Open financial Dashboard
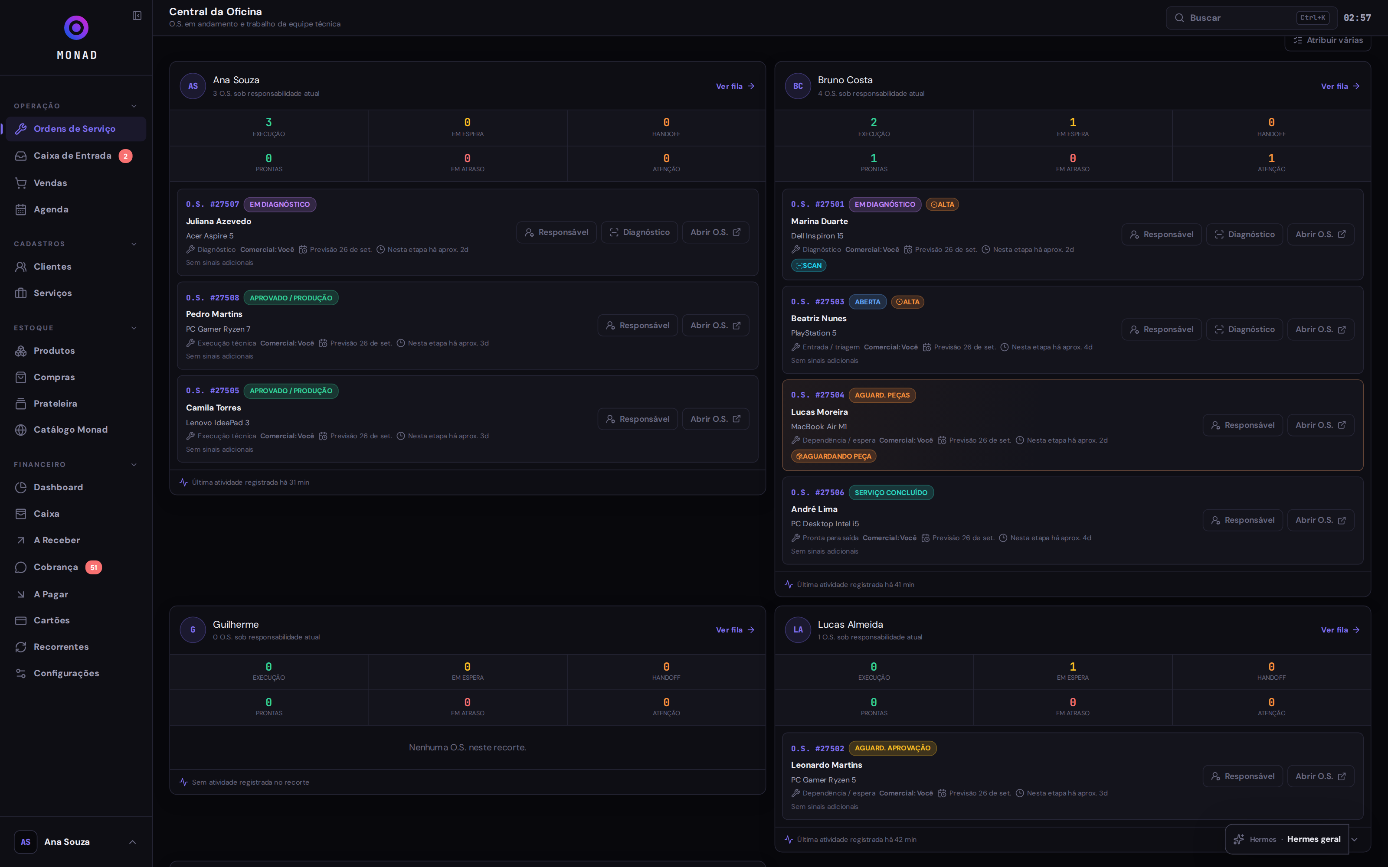The image size is (1388, 867). pos(76,487)
